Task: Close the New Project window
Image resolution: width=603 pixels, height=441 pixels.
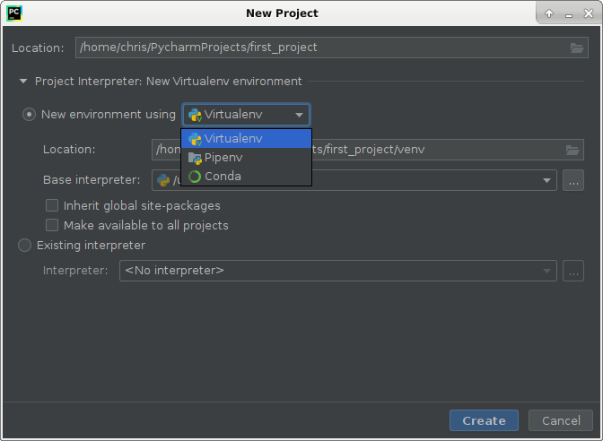Action: (x=589, y=13)
